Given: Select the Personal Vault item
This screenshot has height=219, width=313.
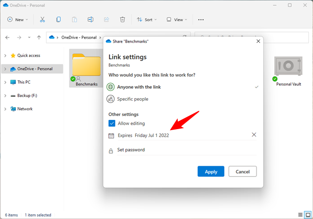Looking at the screenshot, I should pos(288,71).
